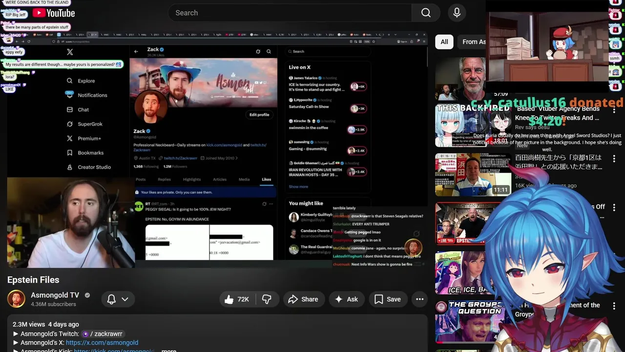Image resolution: width=625 pixels, height=352 pixels.
Task: Save video to a playlist
Action: point(388,299)
